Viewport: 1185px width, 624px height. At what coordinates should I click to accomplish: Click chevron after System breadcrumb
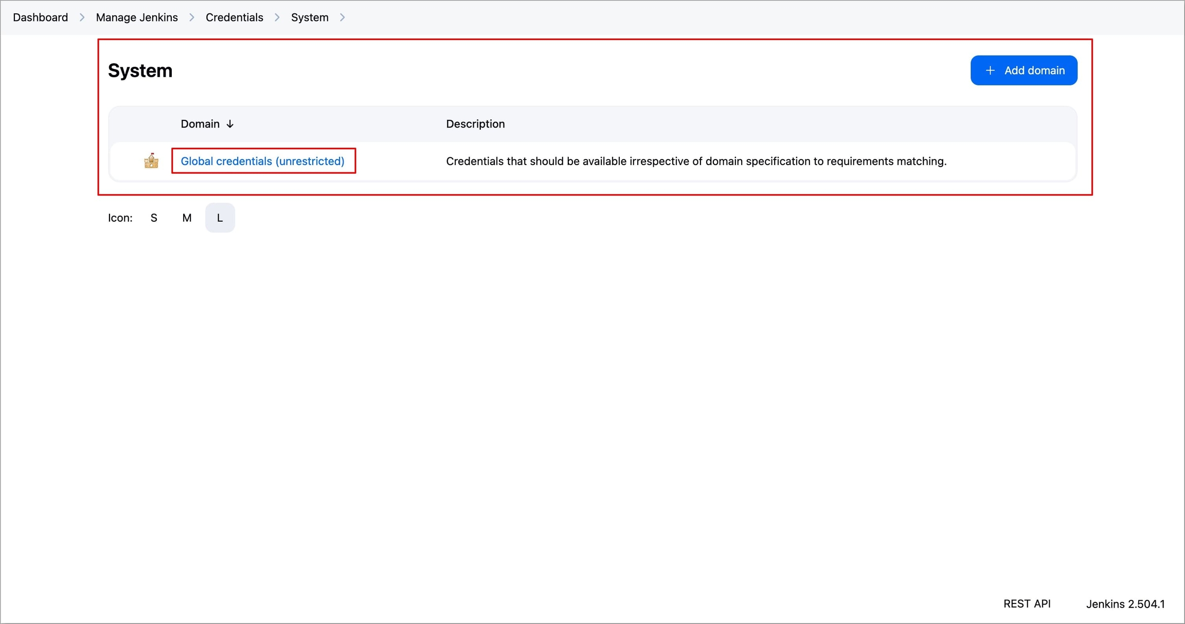343,17
